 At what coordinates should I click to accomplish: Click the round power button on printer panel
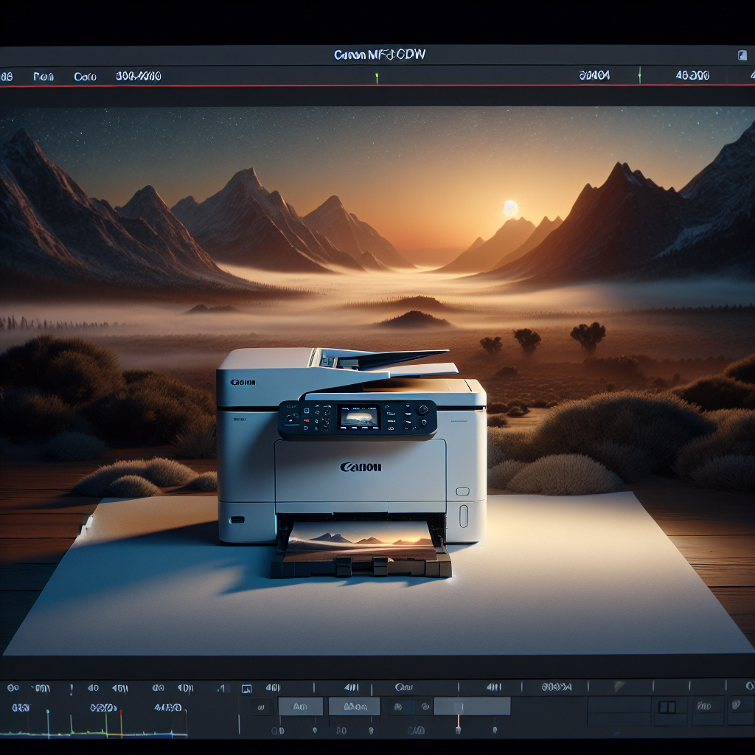pyautogui.click(x=423, y=410)
